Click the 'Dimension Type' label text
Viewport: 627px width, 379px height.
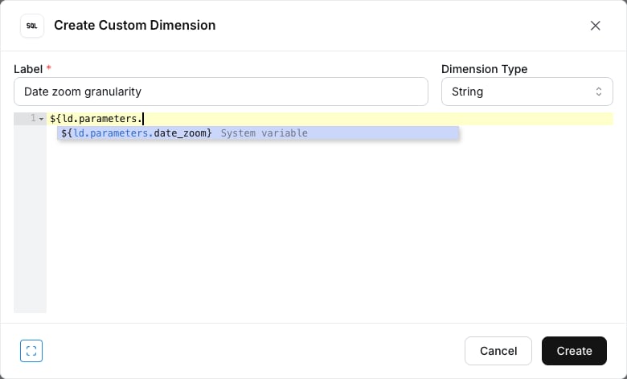click(484, 69)
